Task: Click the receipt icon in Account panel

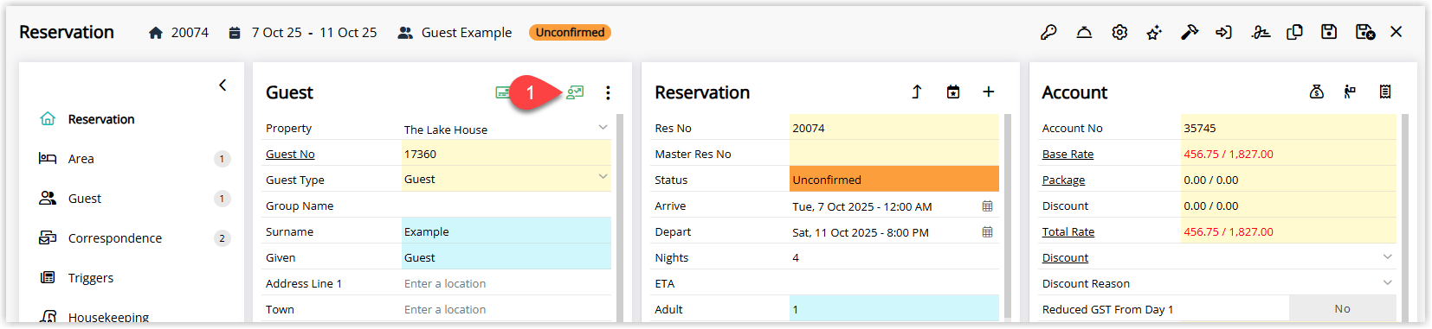Action: click(1385, 92)
